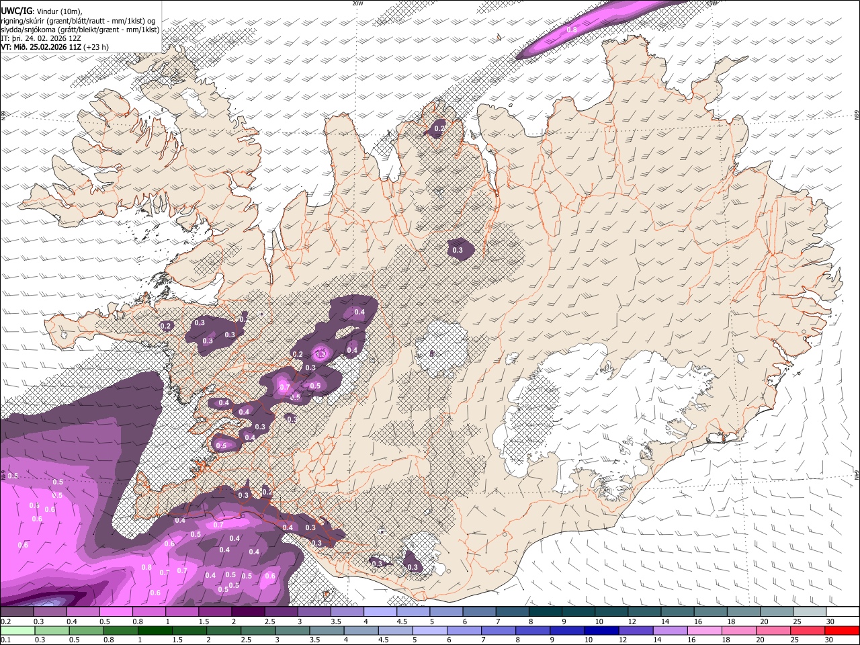
Task: Click the '15W' longitude label at top
Action: click(712, 3)
